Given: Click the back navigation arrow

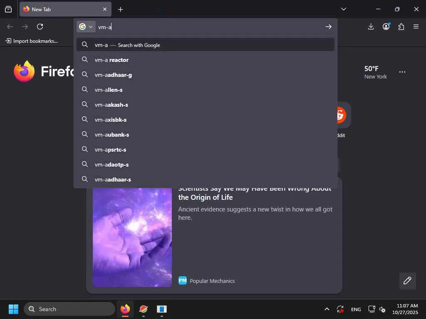Looking at the screenshot, I should (10, 27).
